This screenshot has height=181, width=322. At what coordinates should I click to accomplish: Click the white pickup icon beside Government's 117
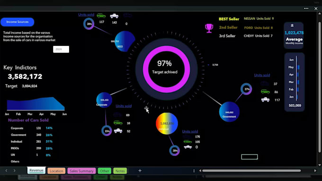pyautogui.click(x=265, y=99)
